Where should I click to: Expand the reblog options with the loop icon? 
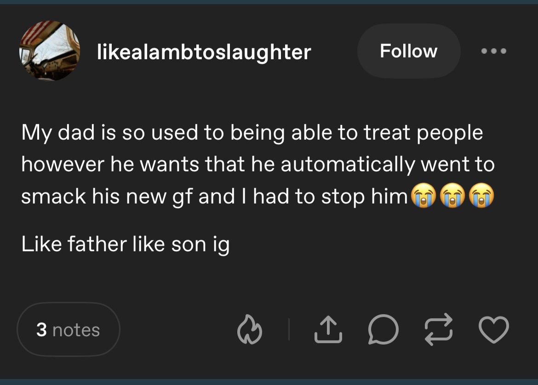[439, 329]
